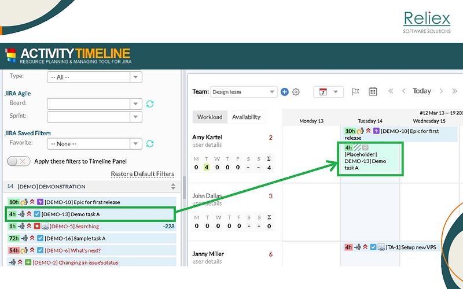Viewport: 463px width, 289px height.
Task: Click Restore Default Filters link
Action: click(x=142, y=174)
